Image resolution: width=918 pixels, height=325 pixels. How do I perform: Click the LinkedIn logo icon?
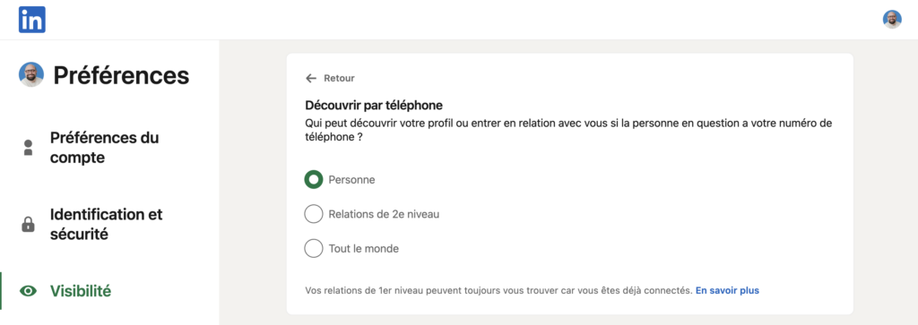tap(31, 20)
